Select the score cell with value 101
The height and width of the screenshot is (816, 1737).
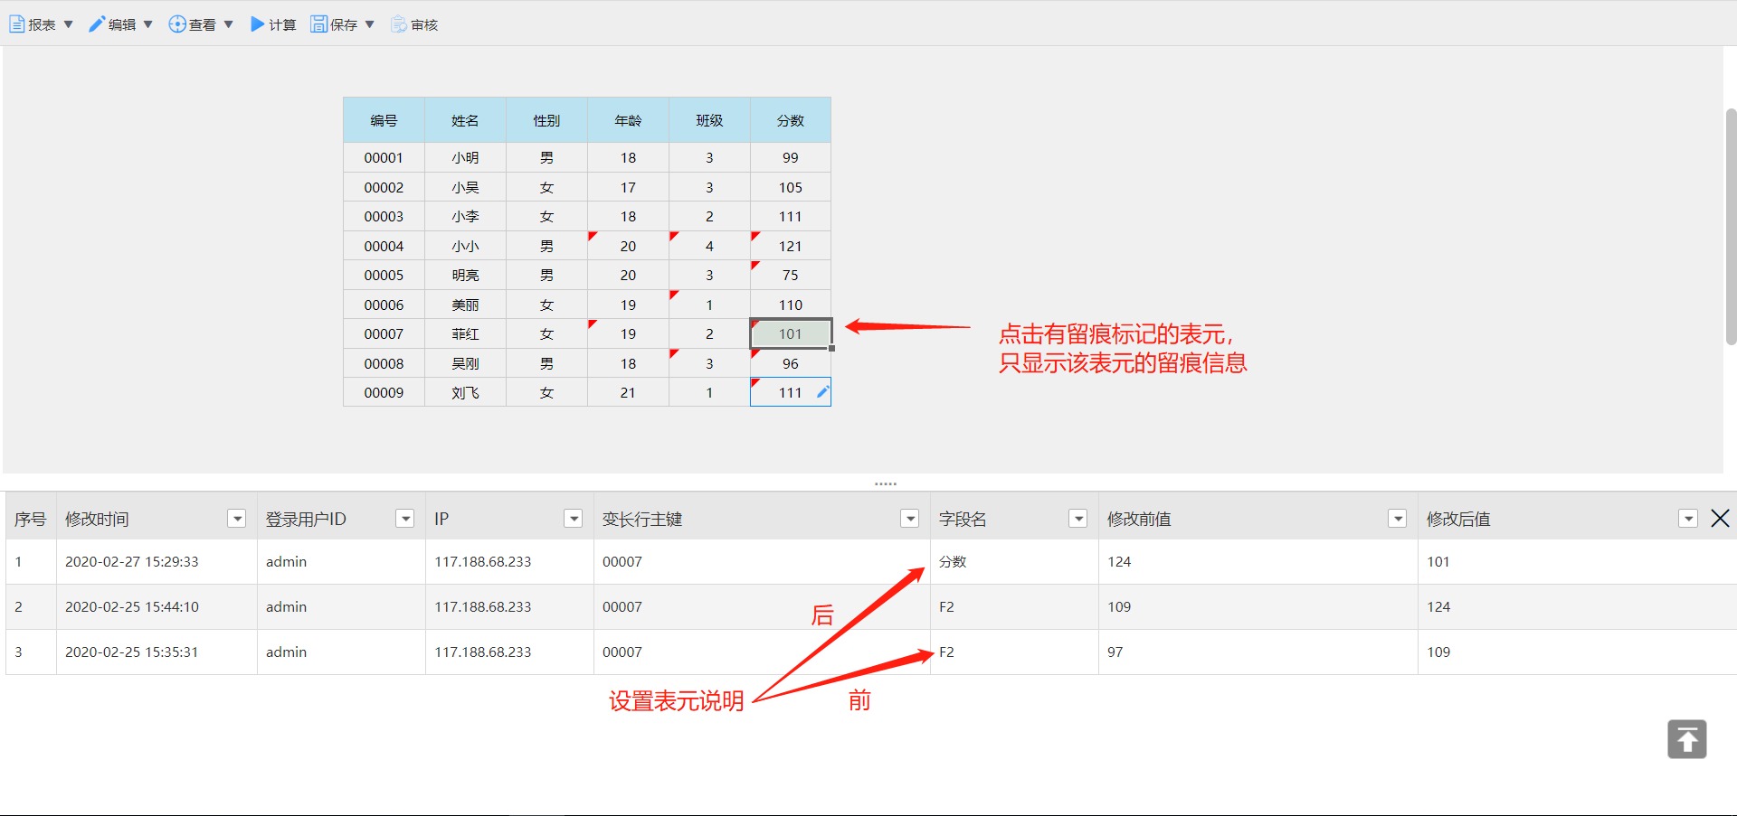click(x=790, y=333)
